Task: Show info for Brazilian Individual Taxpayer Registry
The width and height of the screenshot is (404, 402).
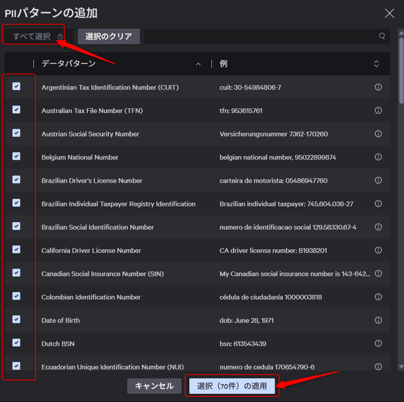Action: (x=378, y=204)
